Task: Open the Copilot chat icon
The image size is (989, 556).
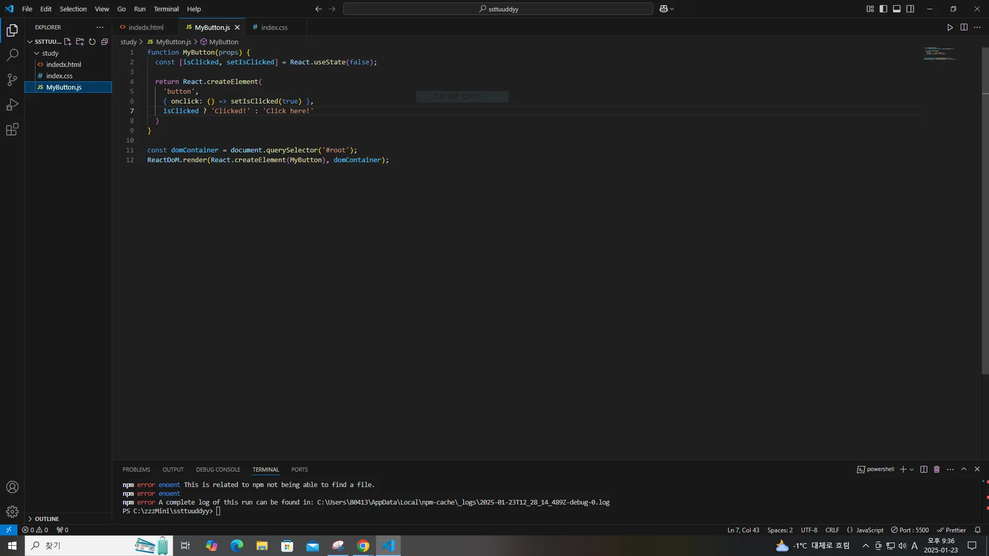Action: (x=663, y=9)
